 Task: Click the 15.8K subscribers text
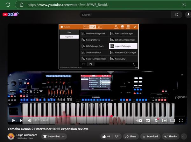coord(25,138)
